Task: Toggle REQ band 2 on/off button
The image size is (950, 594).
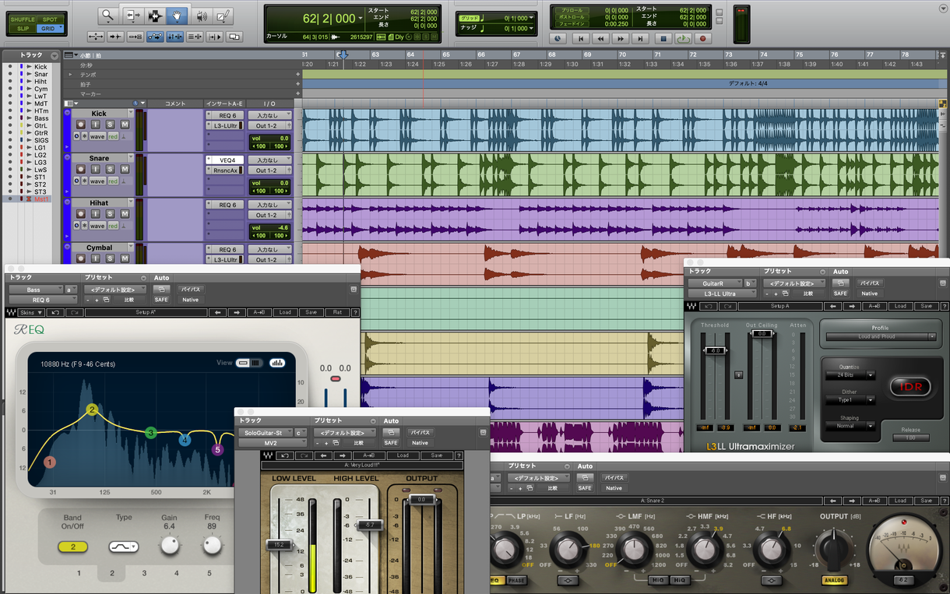Action: click(x=72, y=547)
